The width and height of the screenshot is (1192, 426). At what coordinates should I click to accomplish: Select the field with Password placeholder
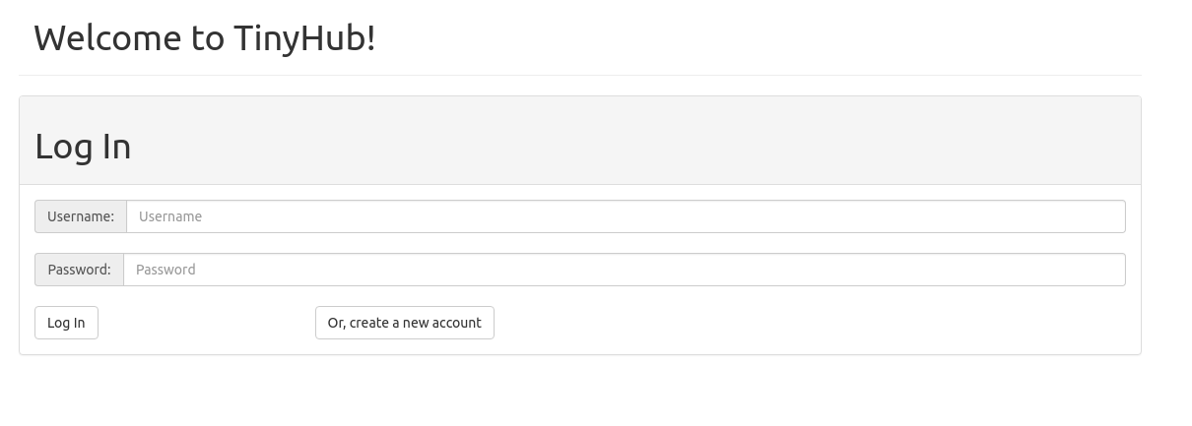point(624,270)
